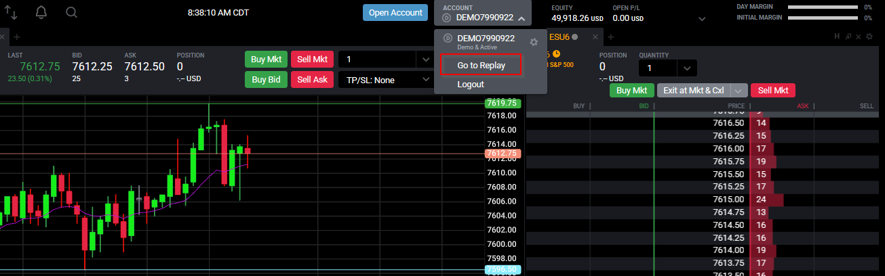Click the PRICE column header in DOM
This screenshot has height=276, width=885.
[x=736, y=106]
